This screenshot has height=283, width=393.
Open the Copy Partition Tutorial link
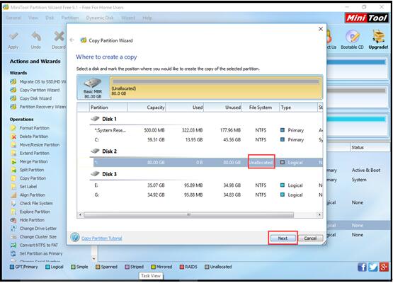(102, 238)
